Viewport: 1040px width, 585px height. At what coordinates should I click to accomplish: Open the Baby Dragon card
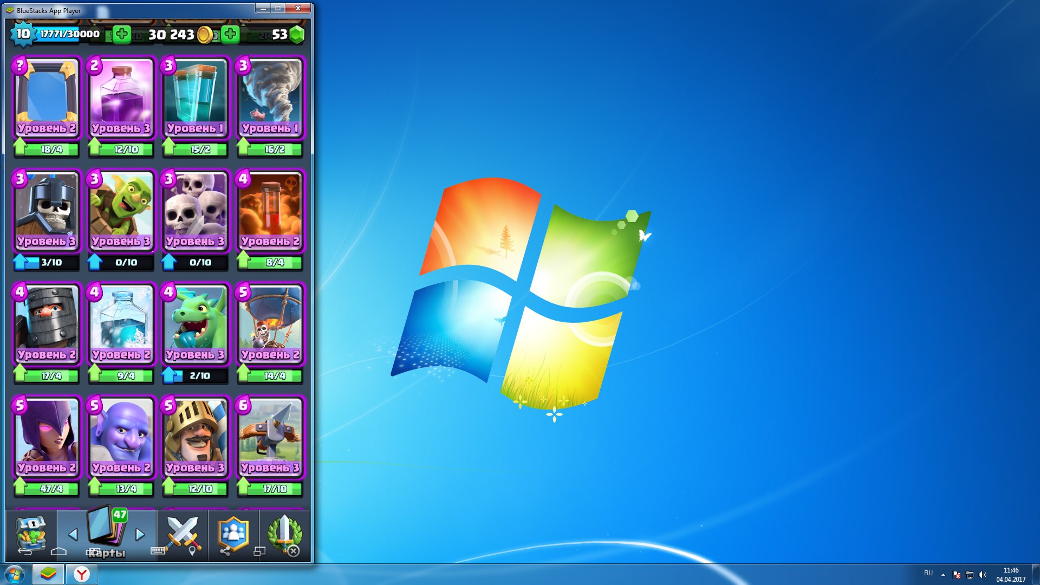[x=195, y=324]
